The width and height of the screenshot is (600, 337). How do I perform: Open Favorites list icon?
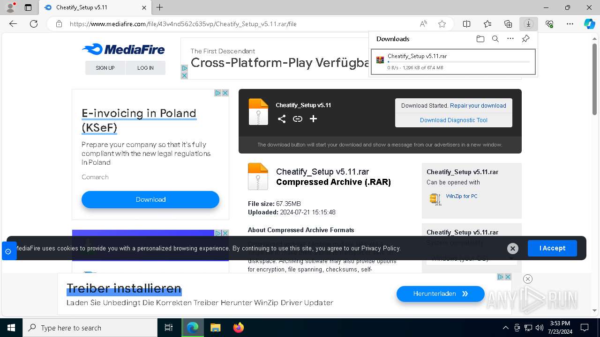pos(487,24)
